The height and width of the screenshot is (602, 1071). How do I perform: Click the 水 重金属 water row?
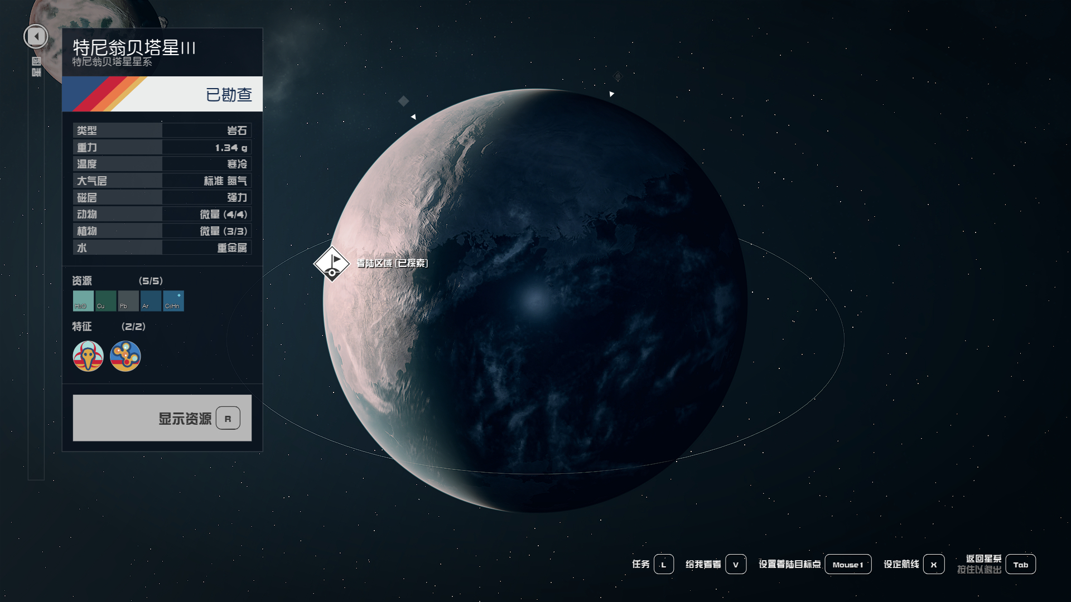162,247
